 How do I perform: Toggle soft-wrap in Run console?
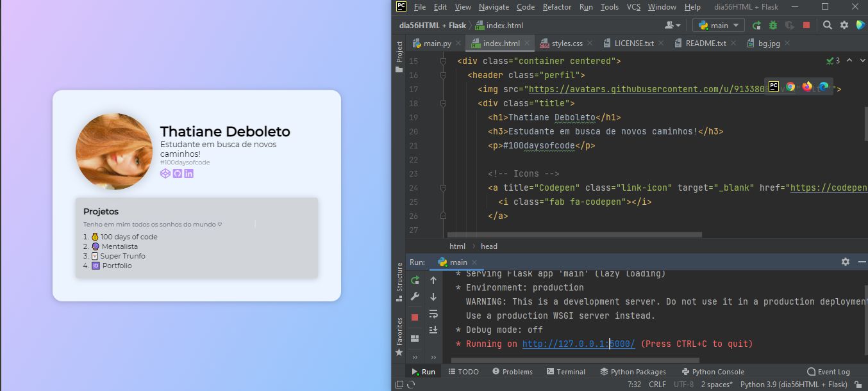433,314
